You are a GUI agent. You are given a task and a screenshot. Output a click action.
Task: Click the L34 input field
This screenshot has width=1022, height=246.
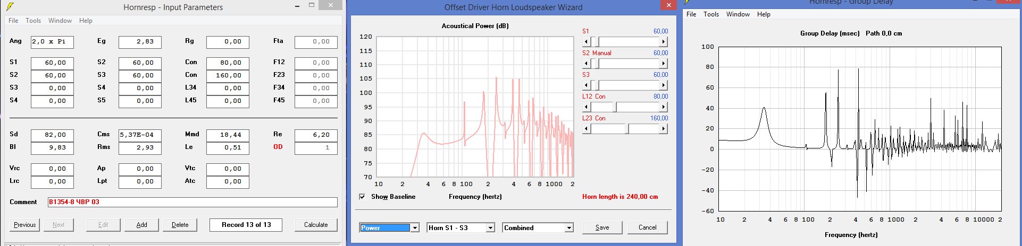[x=228, y=89]
